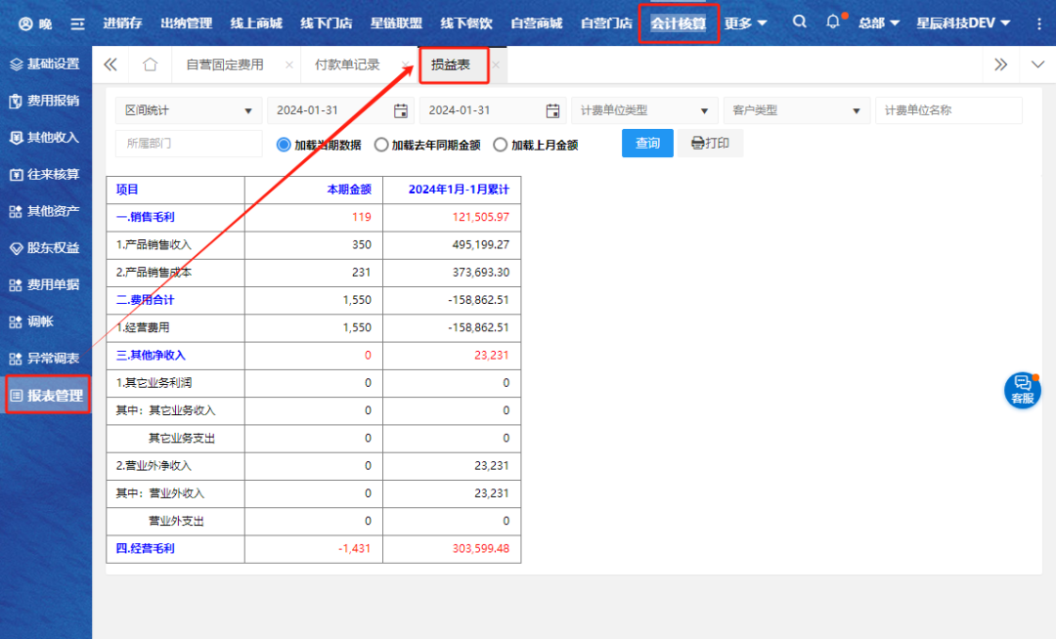The width and height of the screenshot is (1056, 639).
Task: Select 加载去年同期金额 radio option
Action: coord(381,145)
